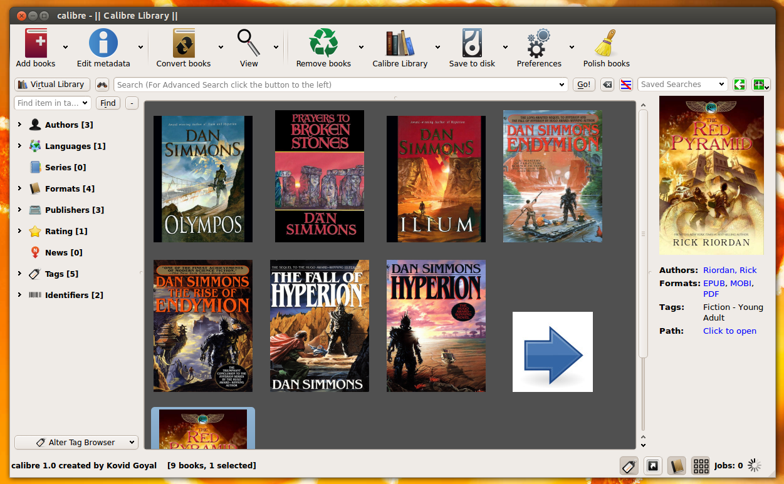Click the Remove books recycle icon

323,43
